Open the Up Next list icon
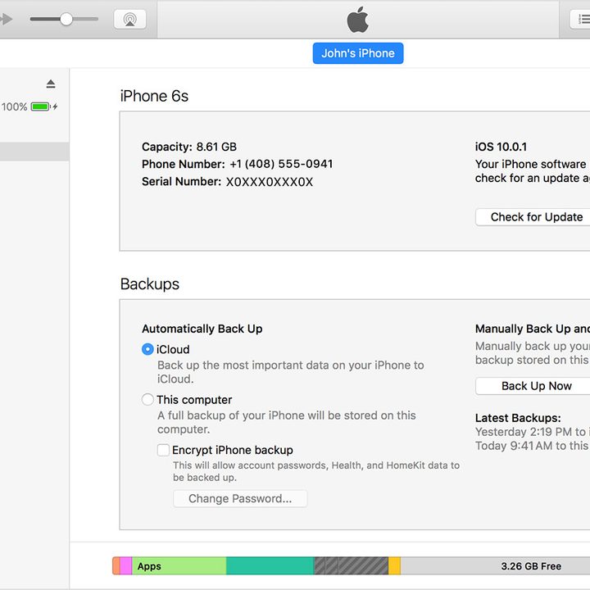590x590 pixels. click(x=580, y=19)
